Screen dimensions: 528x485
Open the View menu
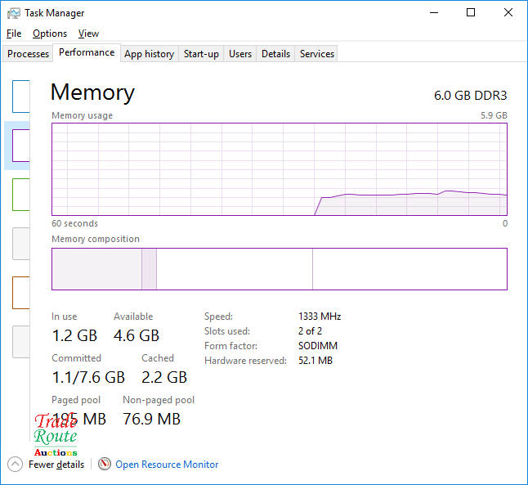pos(88,34)
